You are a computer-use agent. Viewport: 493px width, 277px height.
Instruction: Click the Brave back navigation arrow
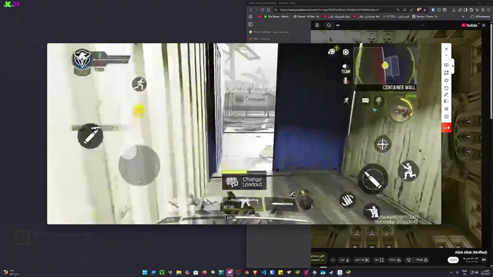pos(251,10)
